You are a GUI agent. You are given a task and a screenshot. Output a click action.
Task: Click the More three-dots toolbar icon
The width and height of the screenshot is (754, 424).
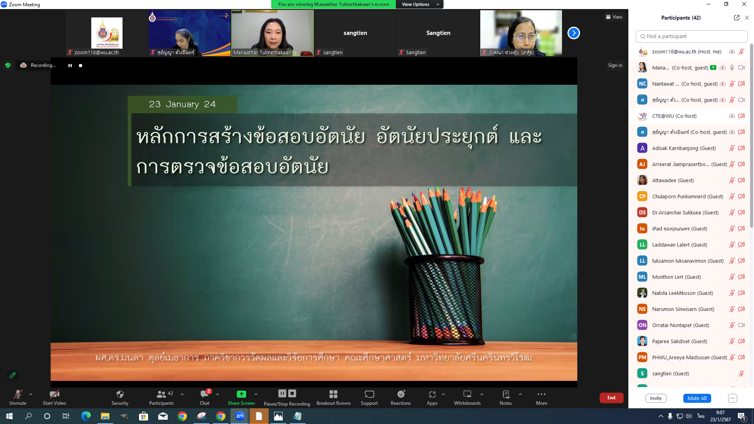click(x=541, y=394)
